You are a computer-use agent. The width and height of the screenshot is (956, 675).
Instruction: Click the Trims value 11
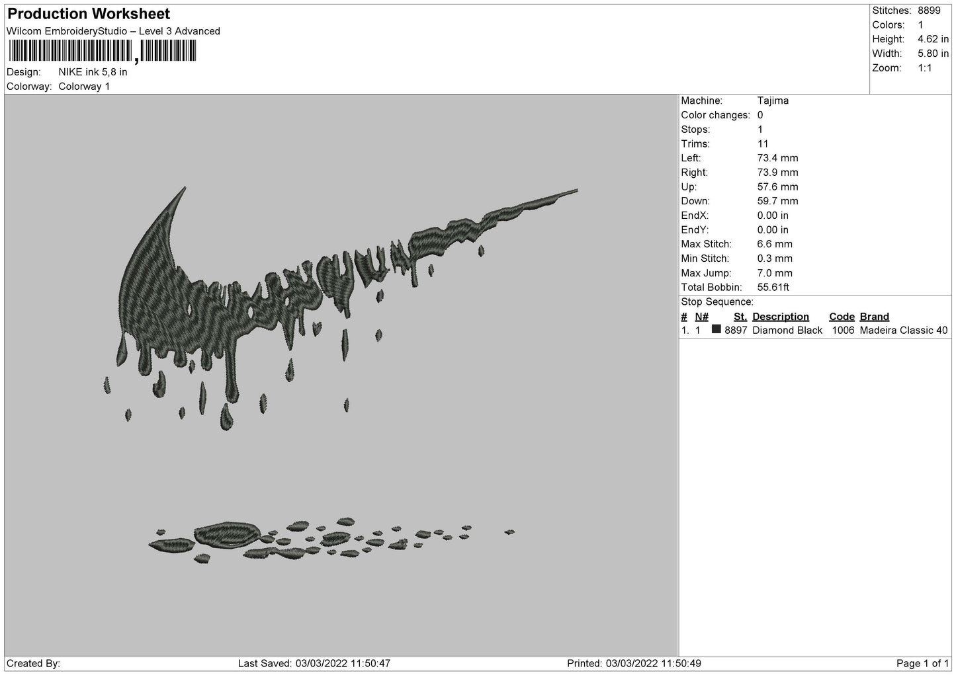(x=763, y=144)
